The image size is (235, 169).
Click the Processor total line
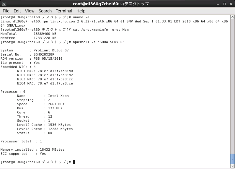[21, 141]
